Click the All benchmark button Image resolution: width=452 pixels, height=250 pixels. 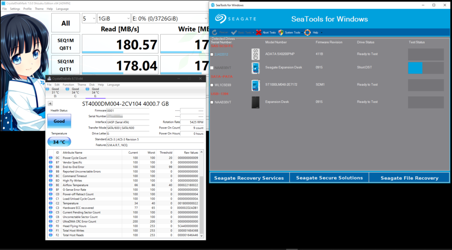(66, 23)
